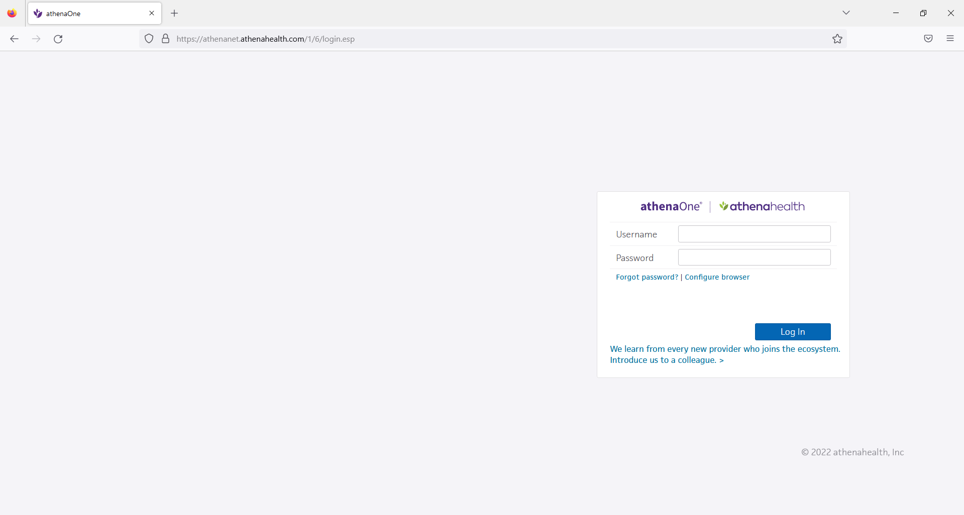Bookmark this page with the star icon
The image size is (964, 515).
[837, 39]
